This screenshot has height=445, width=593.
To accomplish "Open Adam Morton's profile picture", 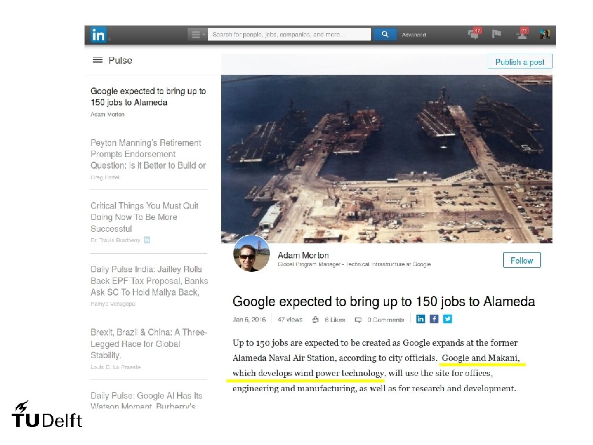I will point(251,254).
